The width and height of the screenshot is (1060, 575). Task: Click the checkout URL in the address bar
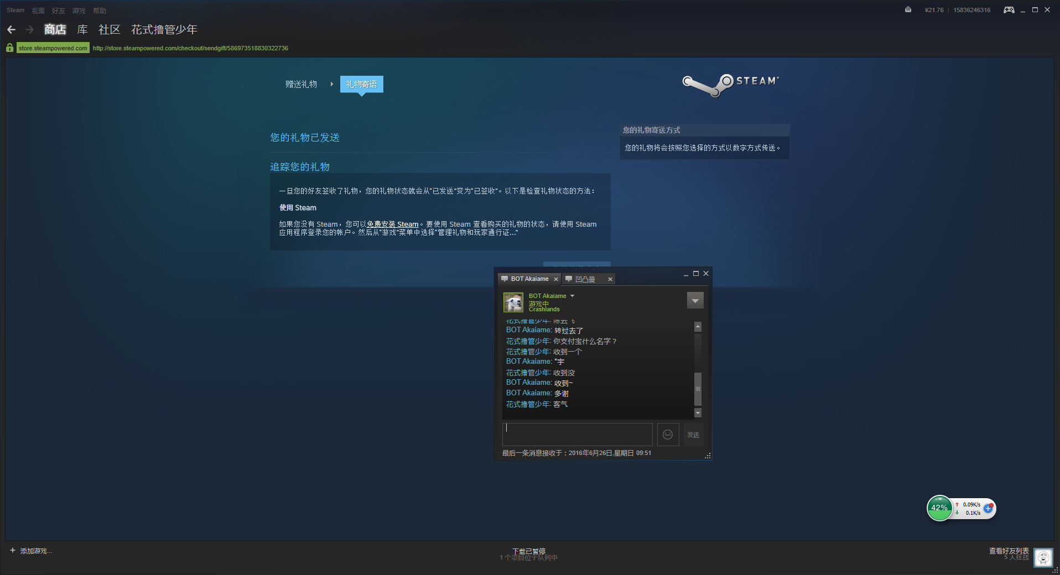coord(190,48)
